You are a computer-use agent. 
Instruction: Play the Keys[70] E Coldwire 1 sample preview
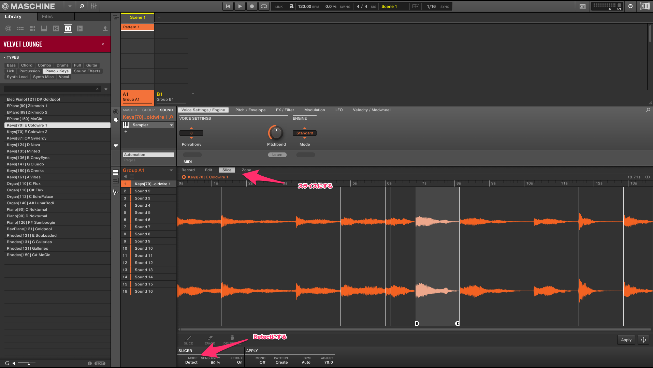184,177
